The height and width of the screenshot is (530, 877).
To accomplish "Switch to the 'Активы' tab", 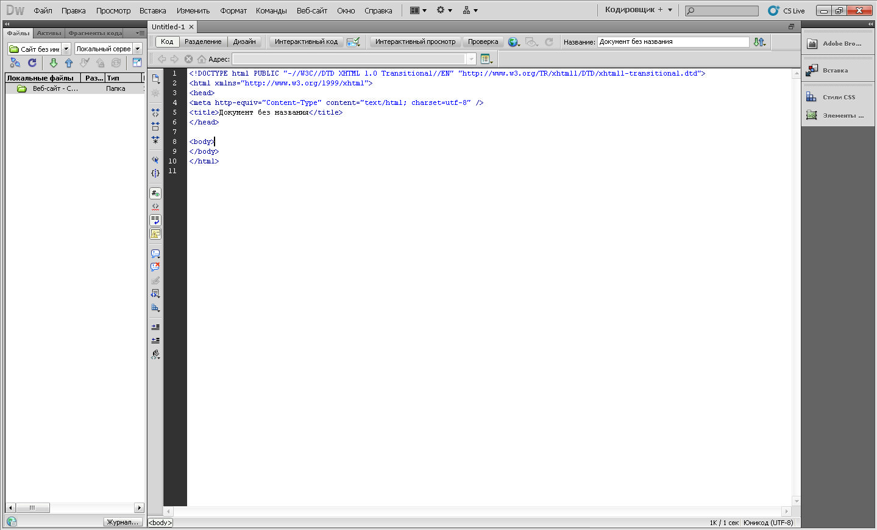I will pyautogui.click(x=49, y=33).
